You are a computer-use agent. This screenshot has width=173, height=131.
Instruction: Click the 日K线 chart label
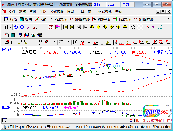(7, 50)
